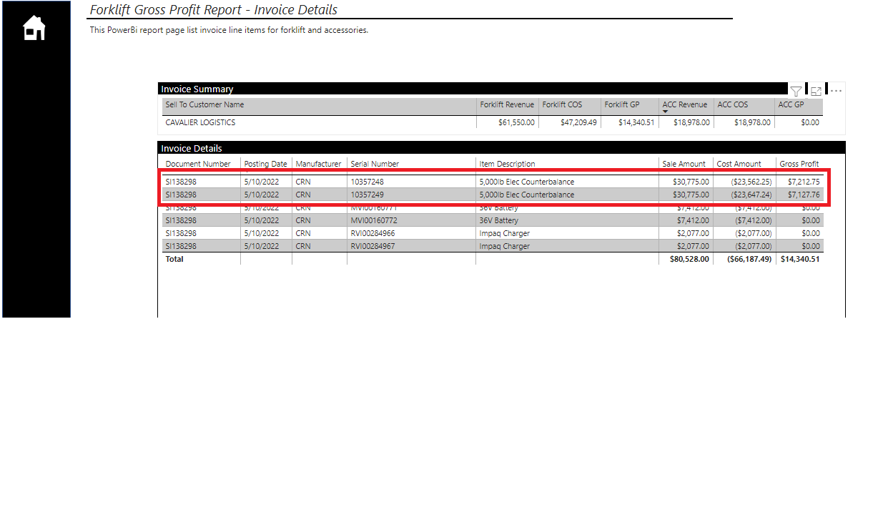
Task: Select total cost amount ($66,187.49)
Action: [x=749, y=259]
